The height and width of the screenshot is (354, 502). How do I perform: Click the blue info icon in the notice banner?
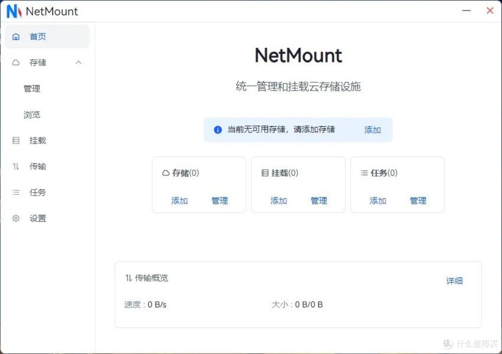tap(218, 130)
